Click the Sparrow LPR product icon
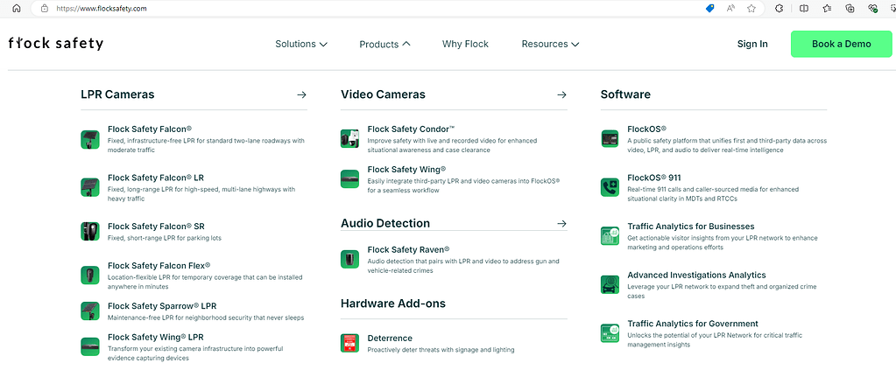Image resolution: width=896 pixels, height=370 pixels. (x=90, y=311)
